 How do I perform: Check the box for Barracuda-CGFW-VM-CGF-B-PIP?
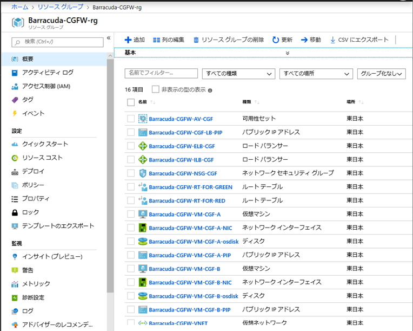(x=131, y=309)
